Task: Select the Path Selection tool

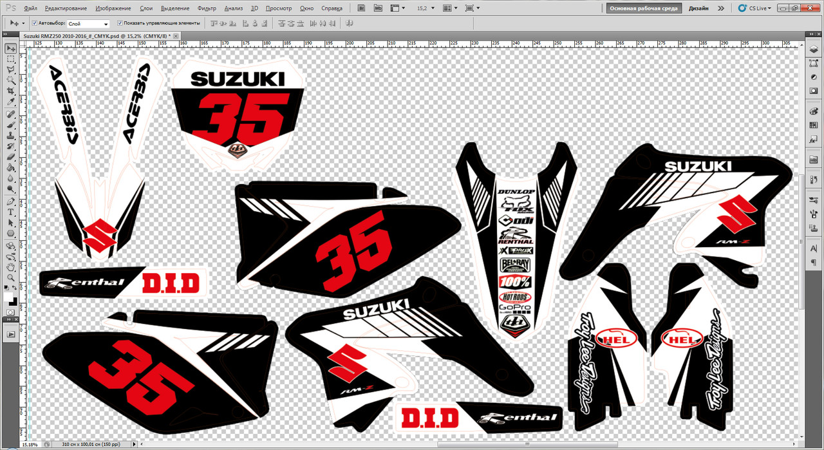Action: point(11,223)
